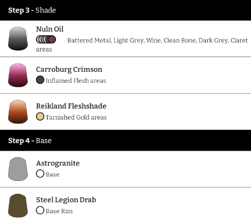Viewport: 251px width, 222px height.
Task: Click the Step 4 - Base header
Action: [x=125, y=140]
